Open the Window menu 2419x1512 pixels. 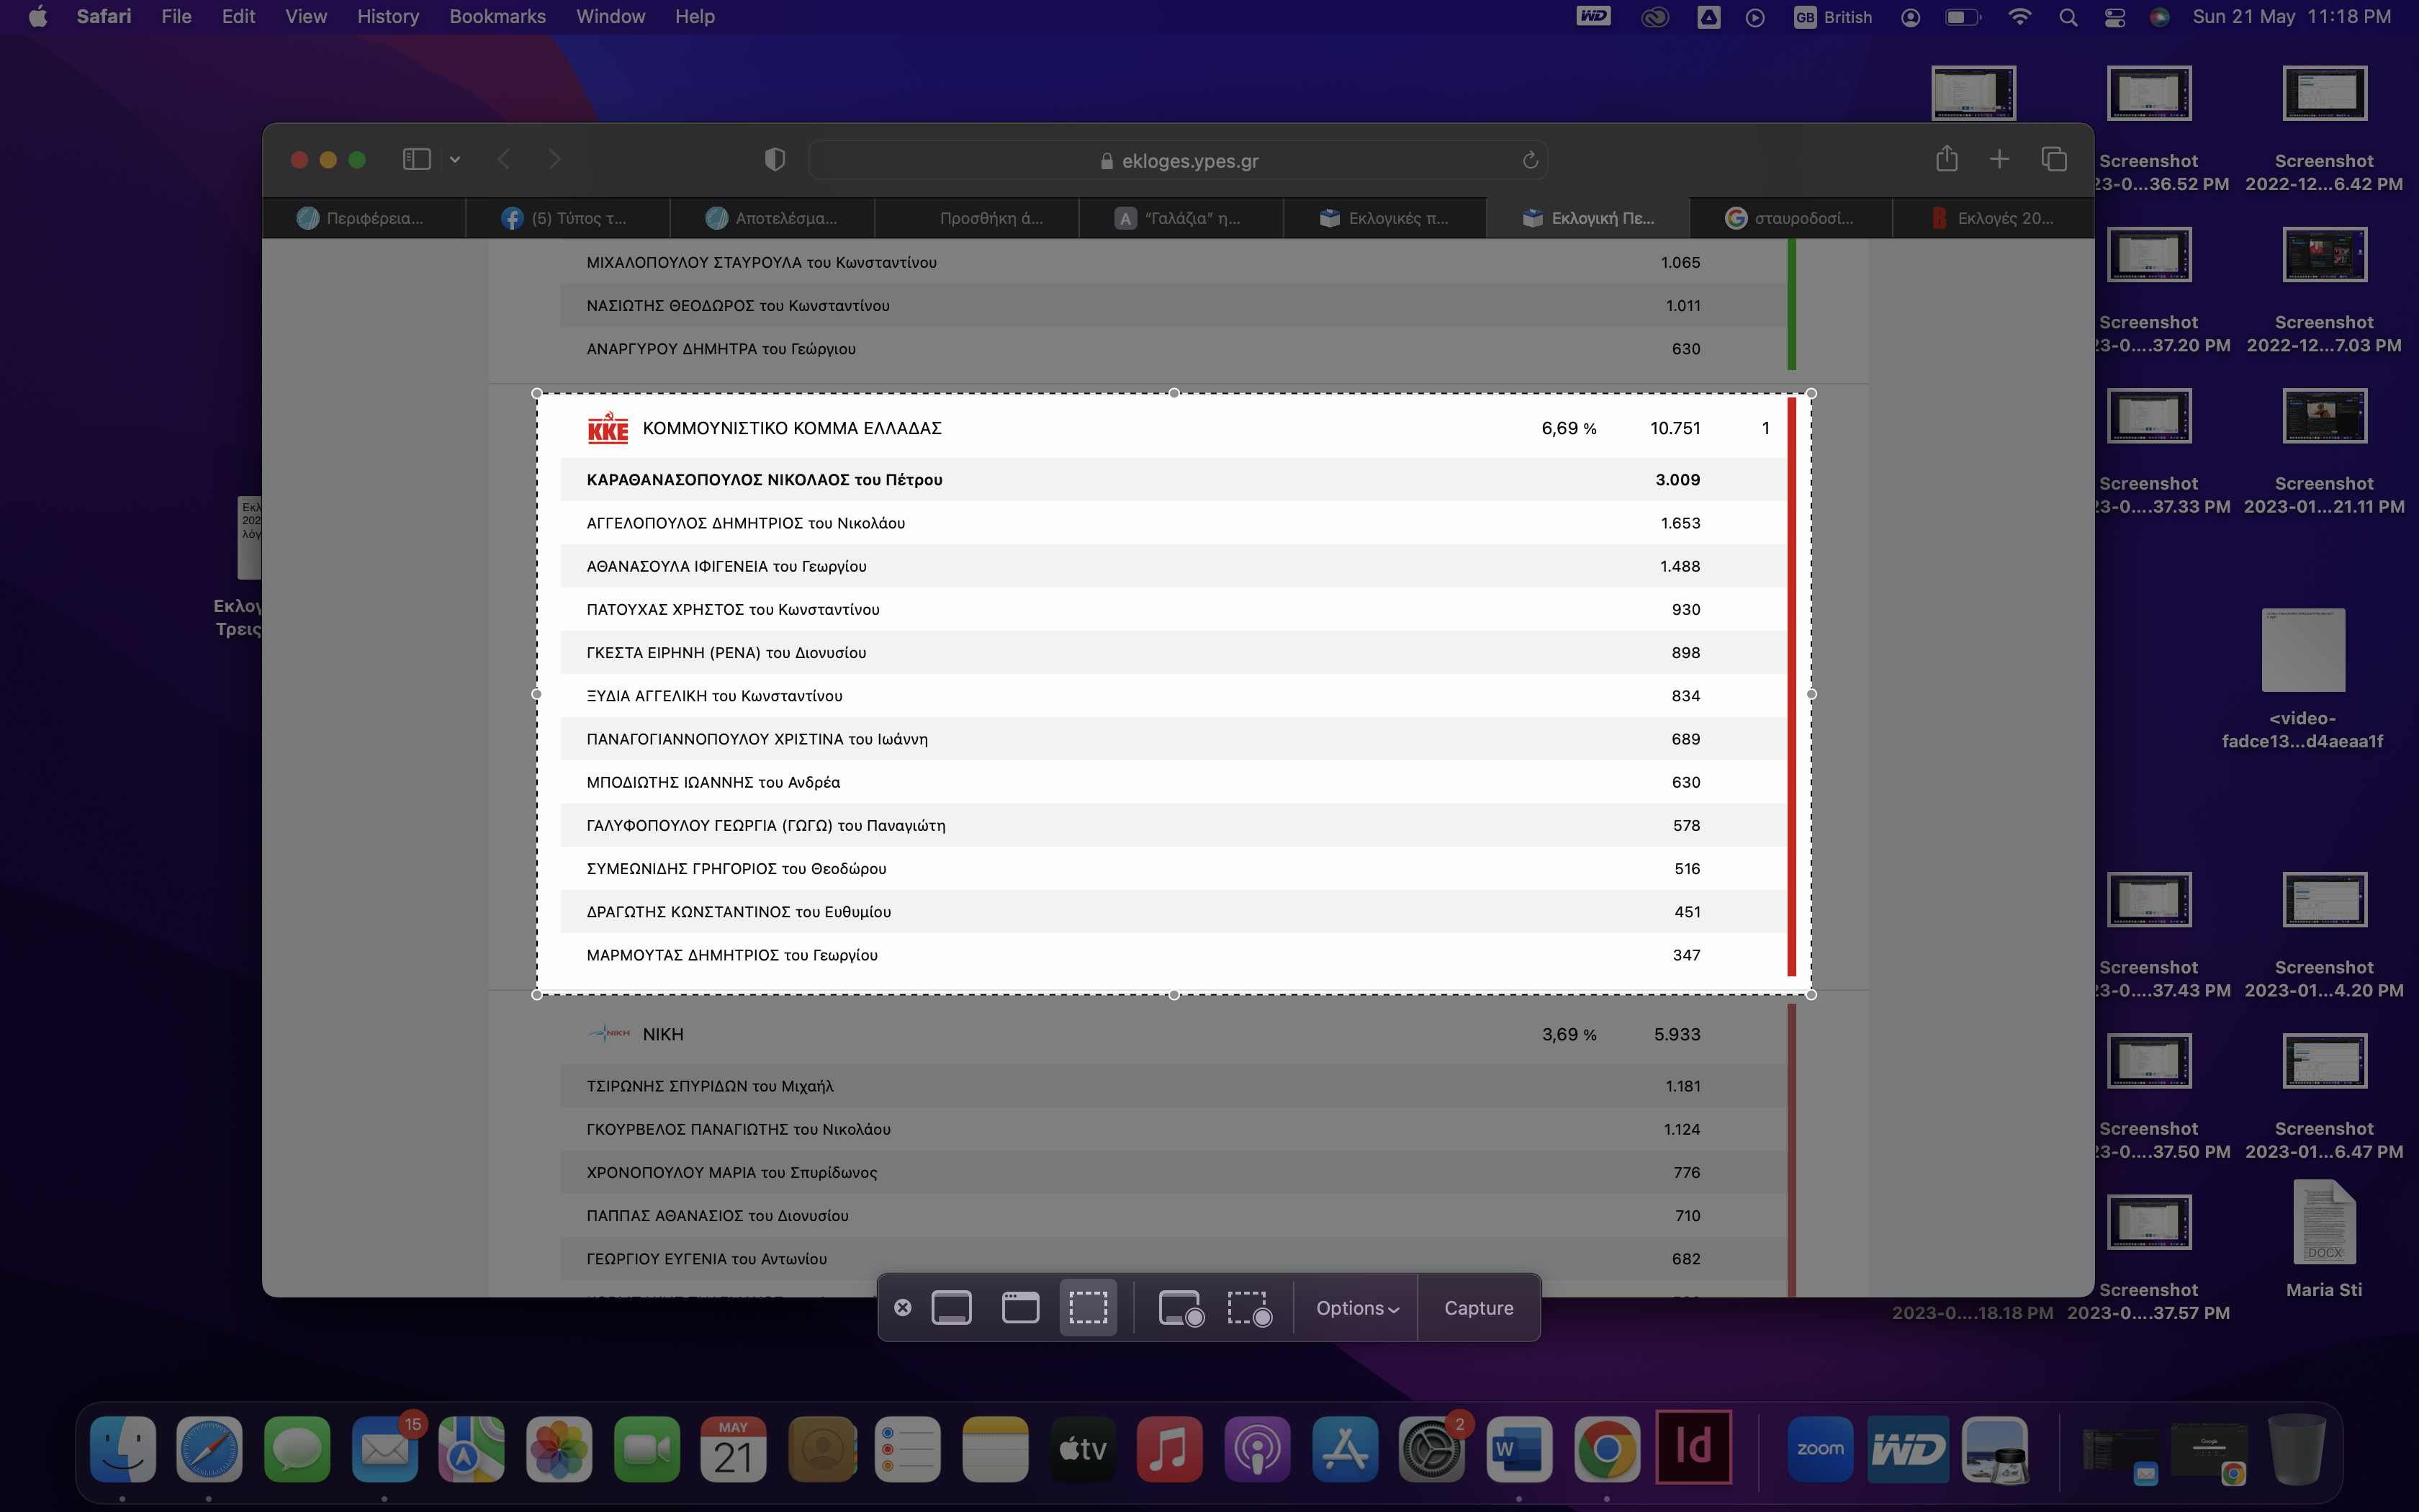(611, 17)
